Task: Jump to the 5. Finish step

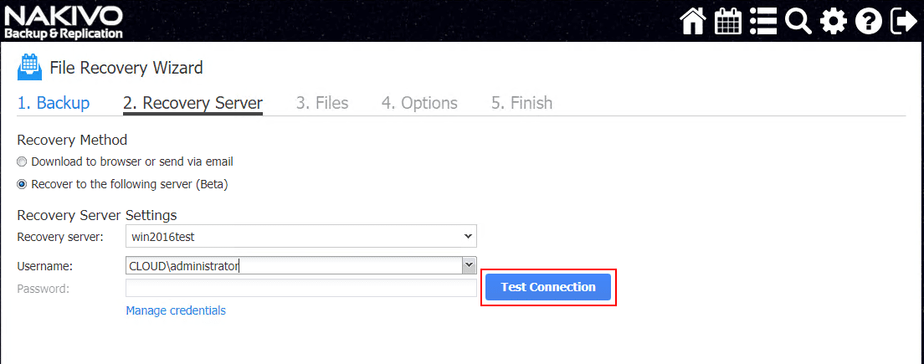Action: tap(521, 103)
